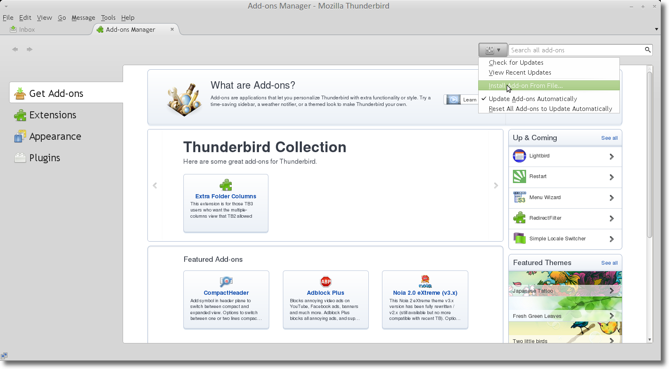Open the add-on tools gear dropdown
This screenshot has width=669, height=369.
(493, 50)
